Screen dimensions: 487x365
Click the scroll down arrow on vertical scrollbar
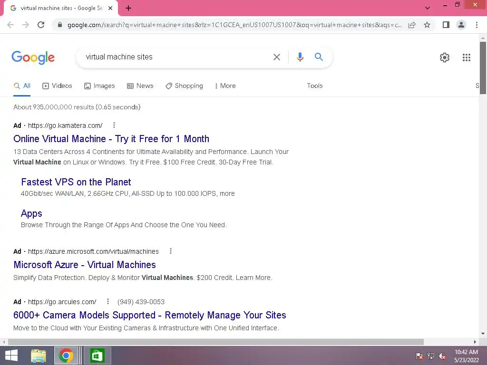483,334
